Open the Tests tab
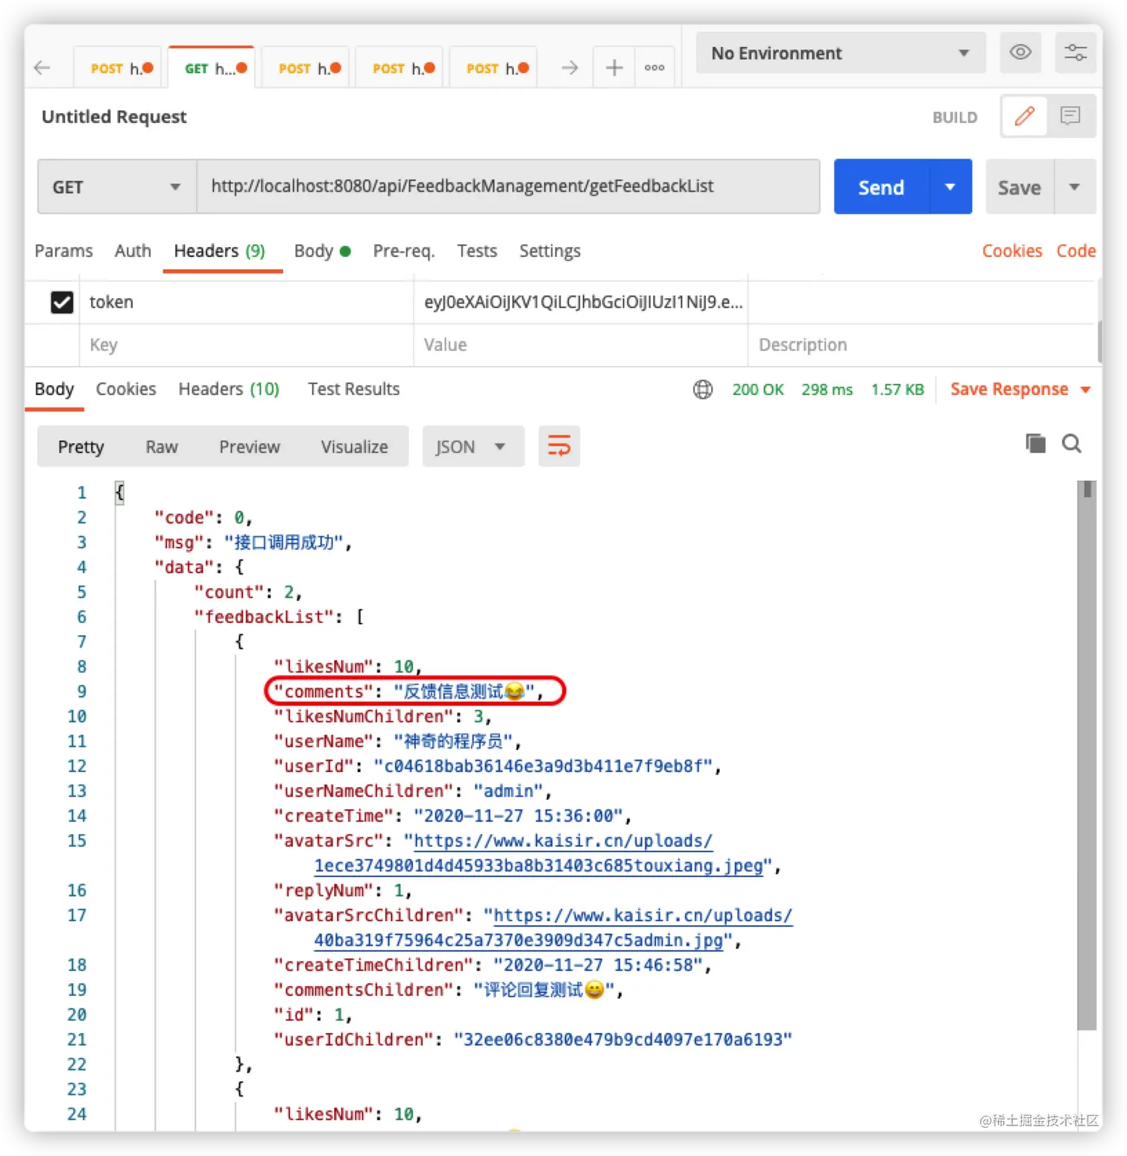The height and width of the screenshot is (1156, 1127). pos(477,251)
